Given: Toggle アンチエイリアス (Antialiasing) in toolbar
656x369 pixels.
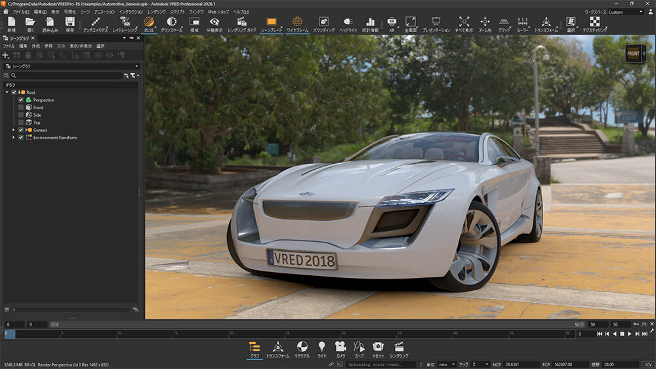Looking at the screenshot, I should click(95, 24).
